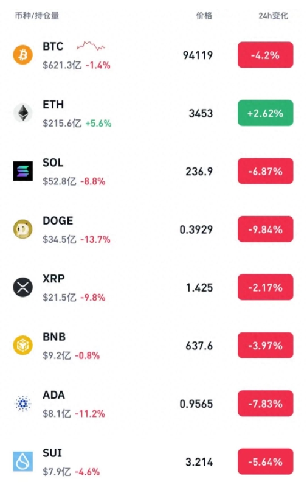307x493 pixels.
Task: Sort by the 币种/持仓量 column header
Action: coord(37,16)
